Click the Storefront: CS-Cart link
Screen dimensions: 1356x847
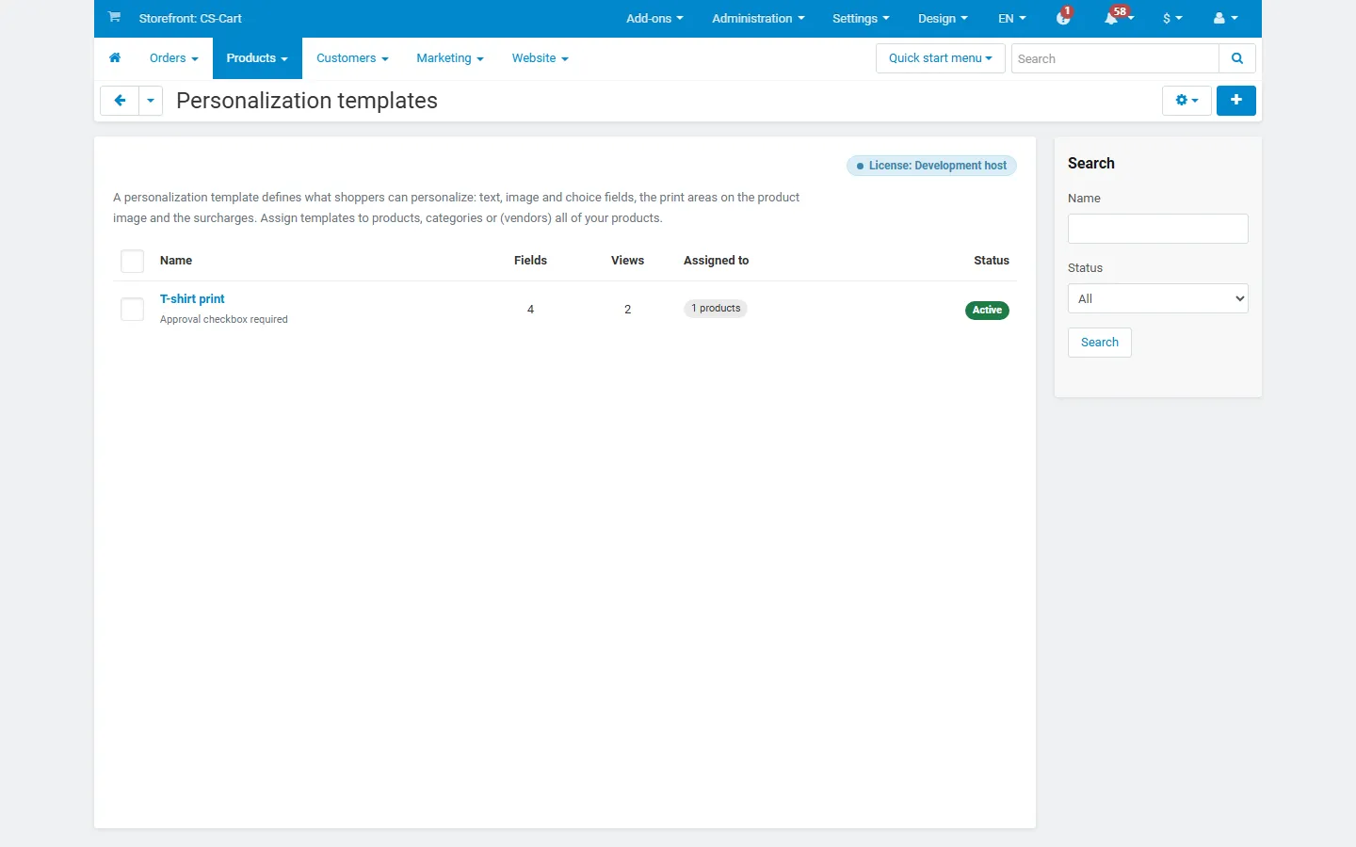click(190, 18)
